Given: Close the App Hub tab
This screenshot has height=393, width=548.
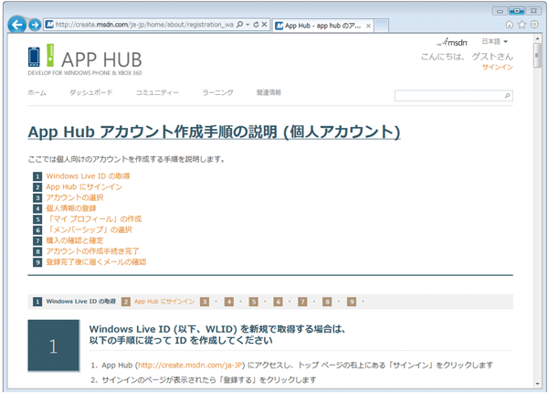Looking at the screenshot, I should point(368,26).
